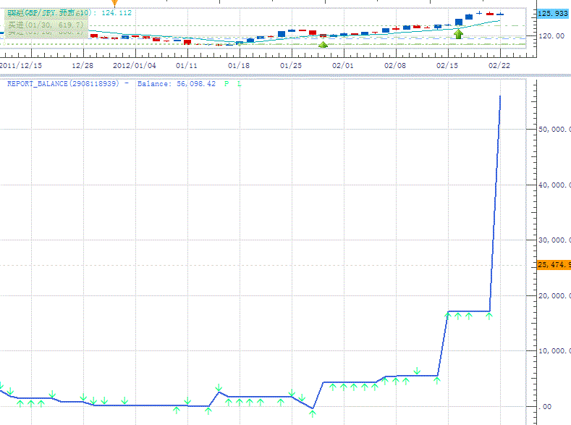Click the small green buy arrow before 02/01
The image size is (571, 425).
pos(323,45)
